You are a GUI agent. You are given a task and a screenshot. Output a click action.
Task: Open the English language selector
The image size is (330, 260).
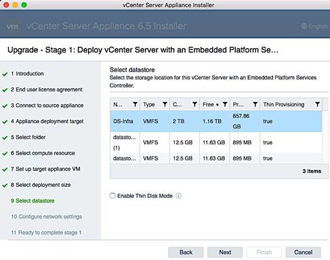click(x=314, y=26)
